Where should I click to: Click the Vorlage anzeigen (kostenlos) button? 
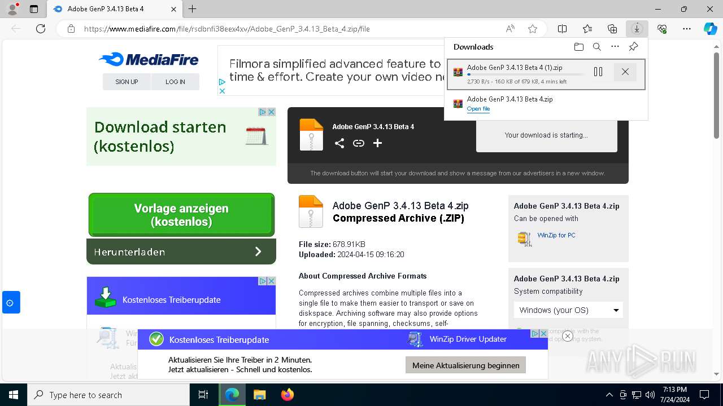tap(181, 215)
